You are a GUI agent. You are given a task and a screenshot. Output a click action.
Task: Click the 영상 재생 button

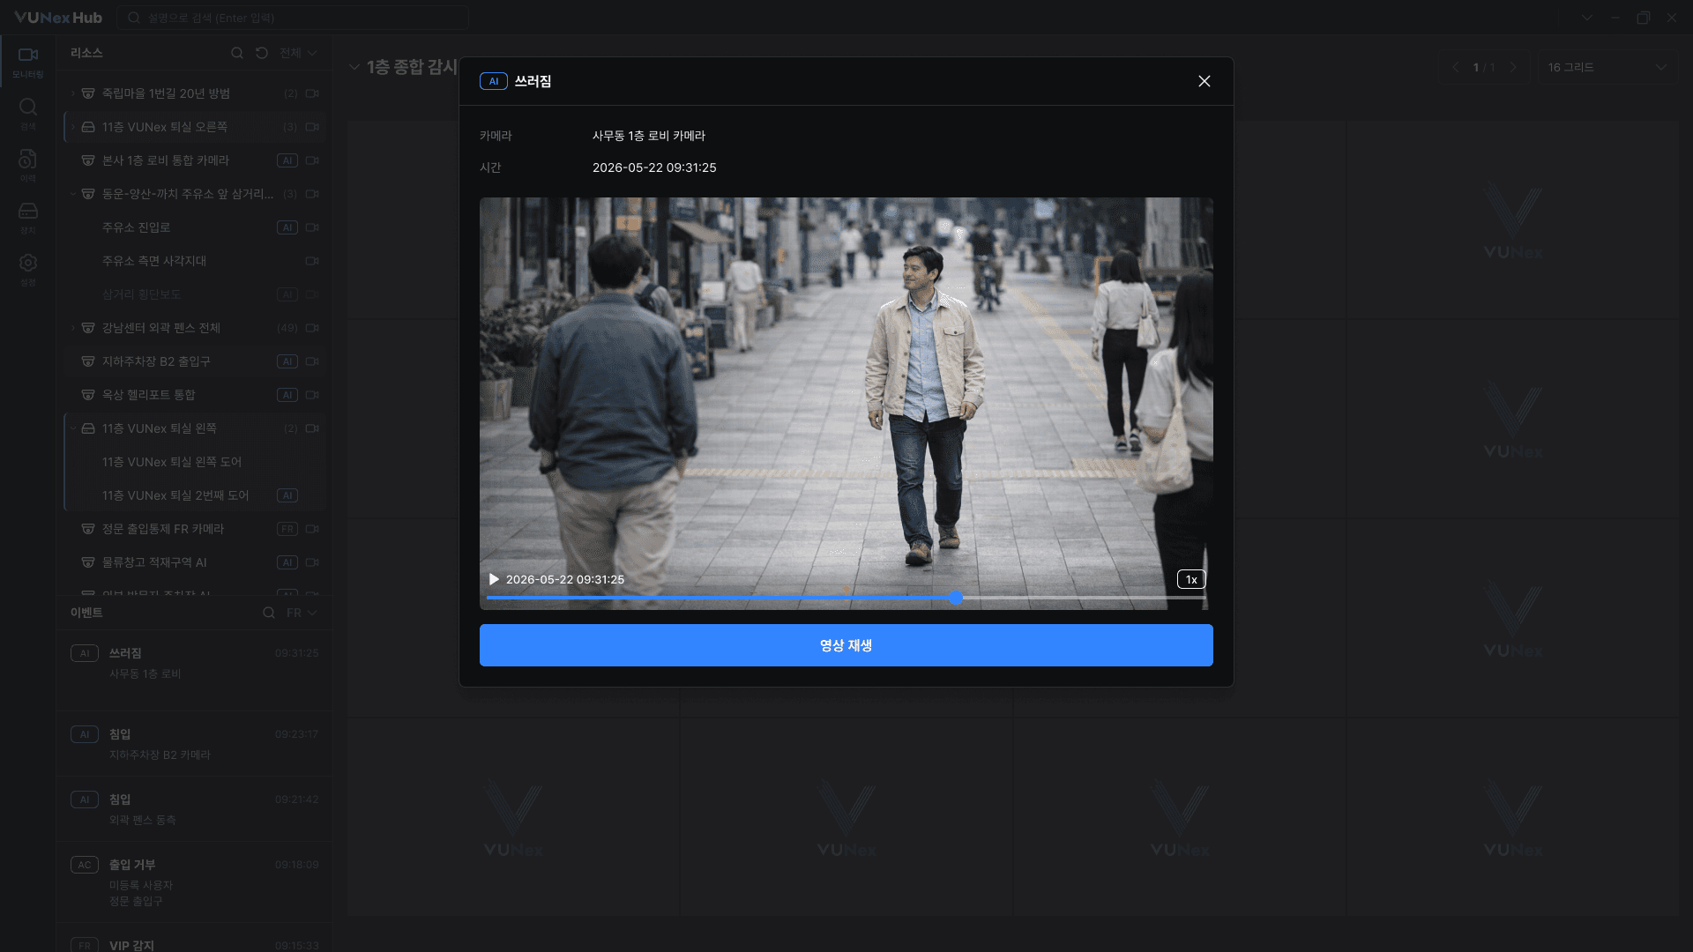(846, 645)
